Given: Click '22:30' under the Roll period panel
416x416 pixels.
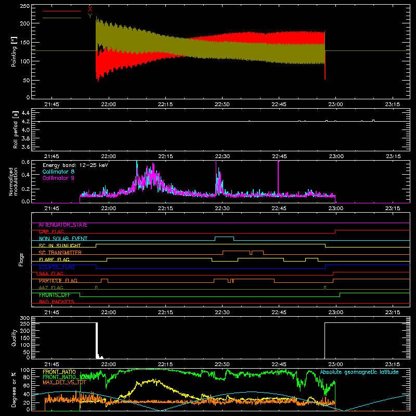Looking at the screenshot, I should (x=223, y=157).
